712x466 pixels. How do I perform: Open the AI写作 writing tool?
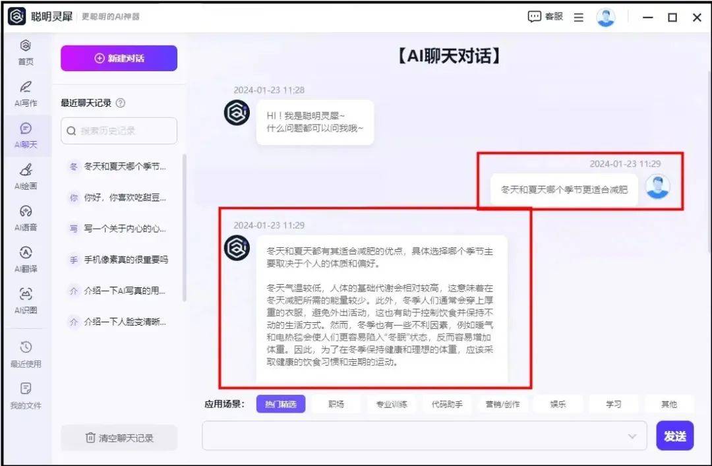coord(26,94)
